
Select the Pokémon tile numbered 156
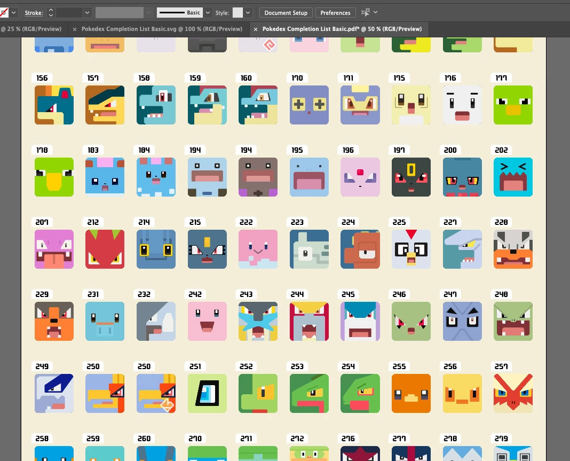(x=54, y=105)
